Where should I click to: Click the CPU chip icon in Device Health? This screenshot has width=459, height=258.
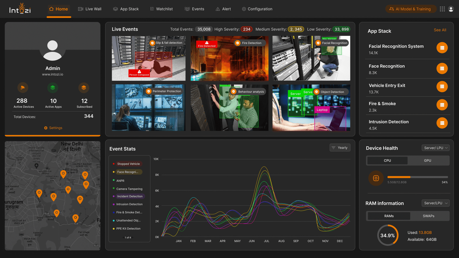pos(376,178)
